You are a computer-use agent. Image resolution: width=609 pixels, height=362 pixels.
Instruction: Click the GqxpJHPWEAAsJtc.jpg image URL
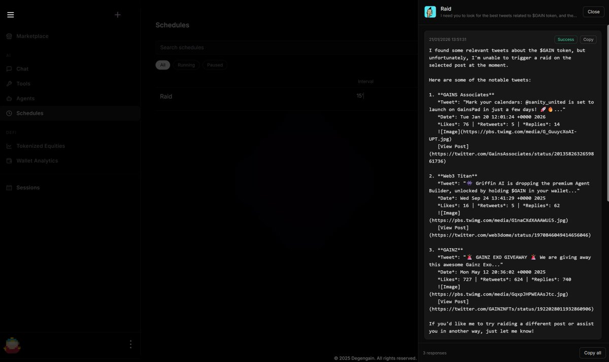click(x=498, y=294)
